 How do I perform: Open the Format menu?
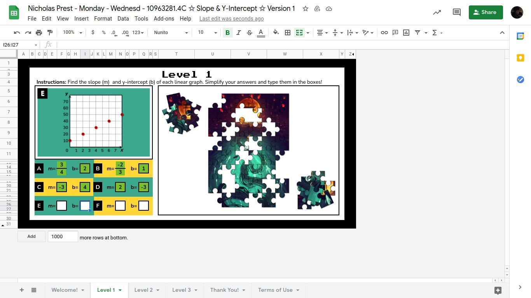point(103,19)
